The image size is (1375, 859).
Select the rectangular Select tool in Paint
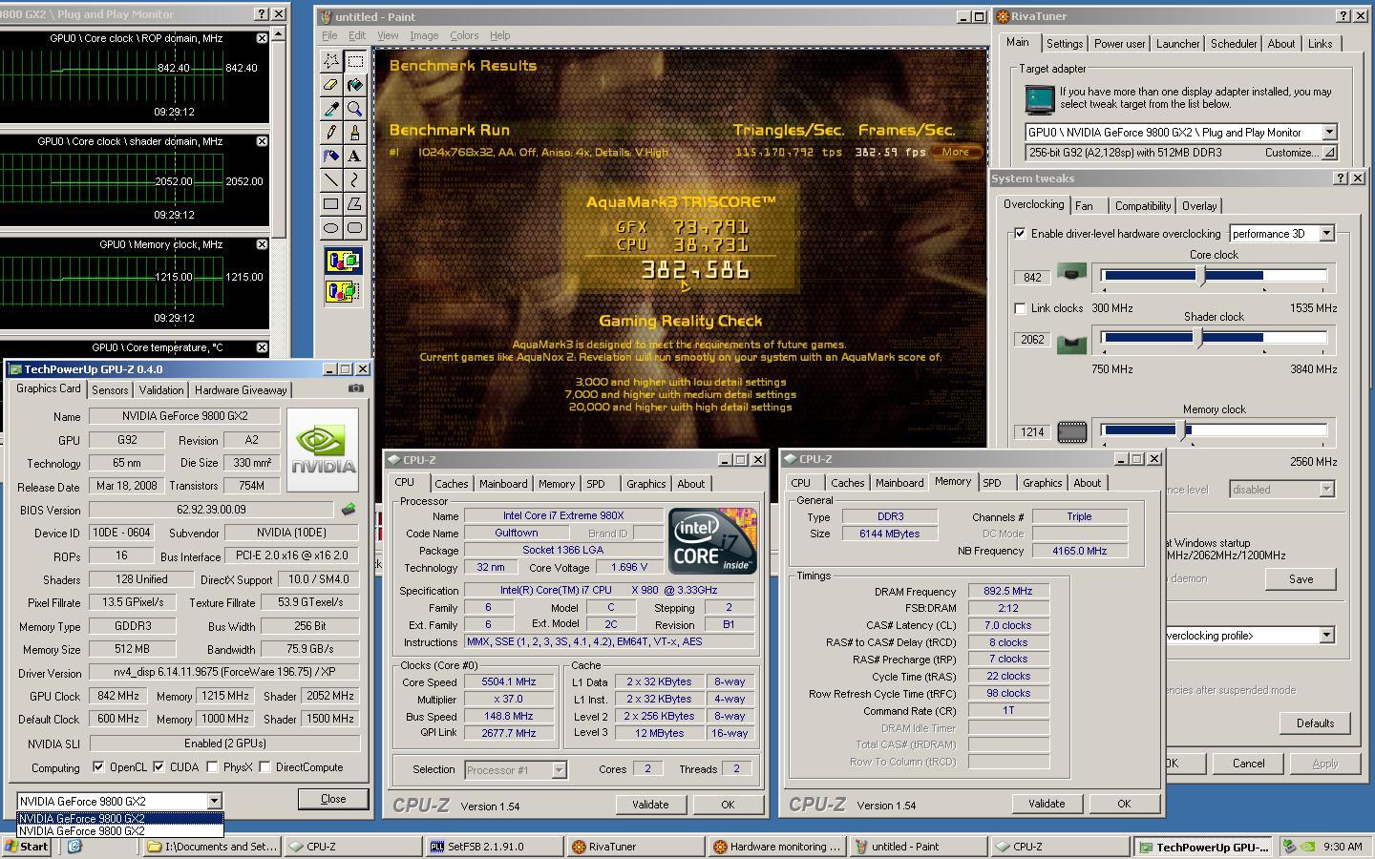tap(354, 60)
